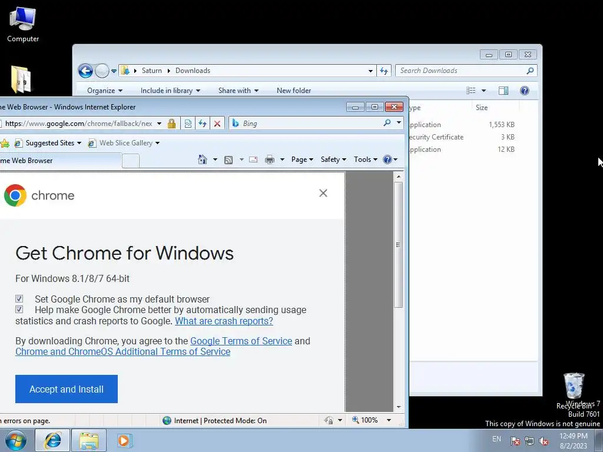Click the Internet Explorer URL address field
This screenshot has width=603, height=452.
tap(78, 124)
